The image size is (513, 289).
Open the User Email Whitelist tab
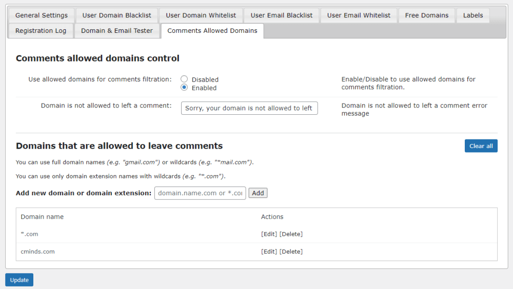(359, 15)
